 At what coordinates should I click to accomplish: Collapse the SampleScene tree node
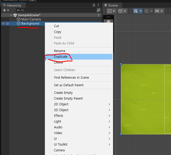pos(11,15)
